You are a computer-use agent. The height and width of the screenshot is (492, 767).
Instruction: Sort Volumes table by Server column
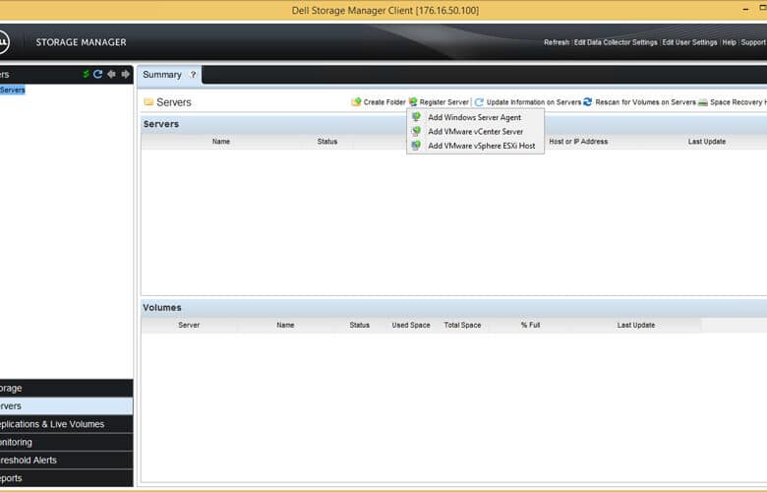pyautogui.click(x=189, y=325)
